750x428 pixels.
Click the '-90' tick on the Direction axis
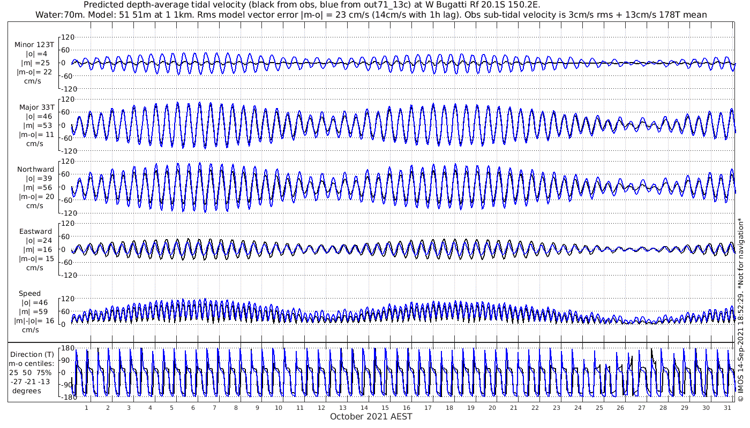coord(67,385)
